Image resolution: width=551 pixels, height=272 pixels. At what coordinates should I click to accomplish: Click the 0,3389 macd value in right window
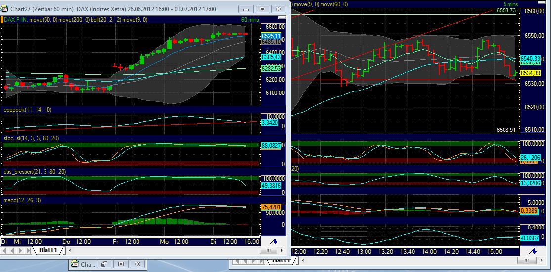point(529,211)
